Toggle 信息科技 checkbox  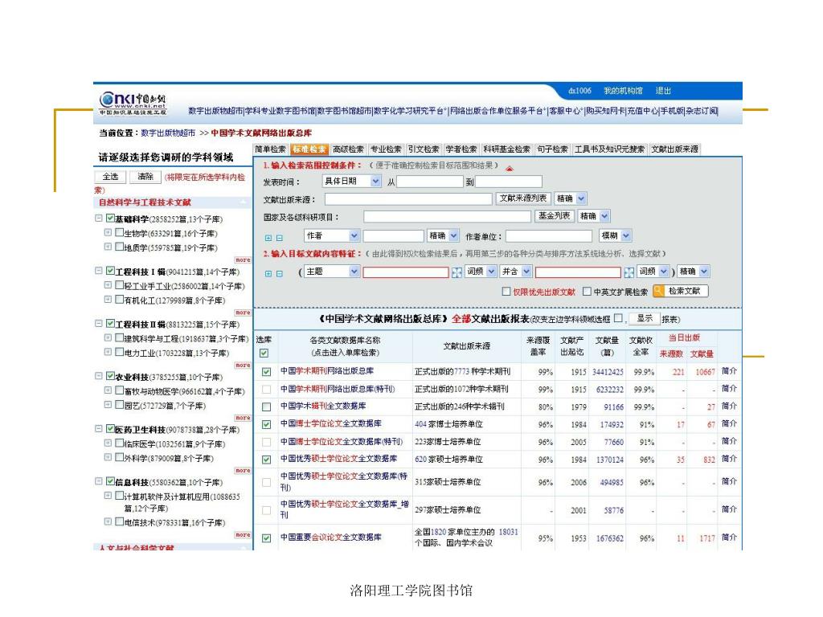110,481
